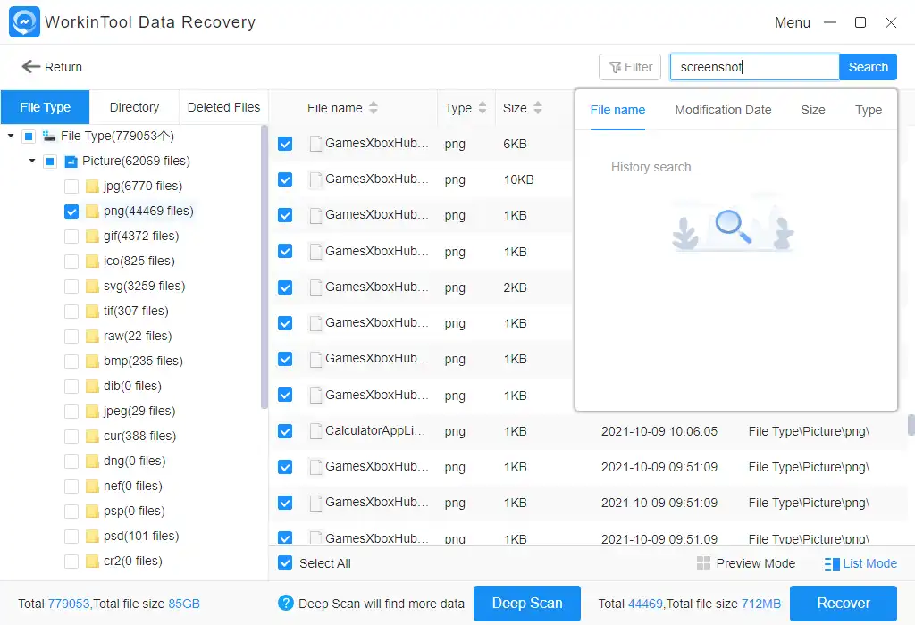Click the Return back arrow icon

(x=30, y=66)
